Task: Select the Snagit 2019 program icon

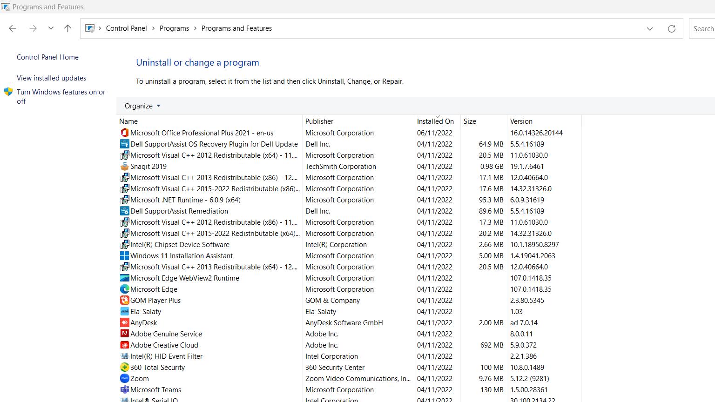Action: pyautogui.click(x=124, y=167)
